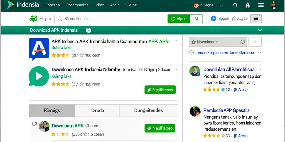
Task: Open the SSolpe menu item
Action: pyautogui.click(x=131, y=5)
